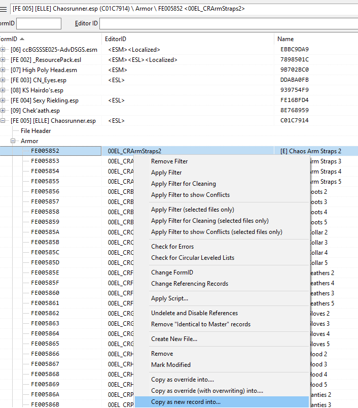Expand the ccBGSSSE025-AdvDSGS.esm node
This screenshot has height=408, width=358.
click(3, 49)
